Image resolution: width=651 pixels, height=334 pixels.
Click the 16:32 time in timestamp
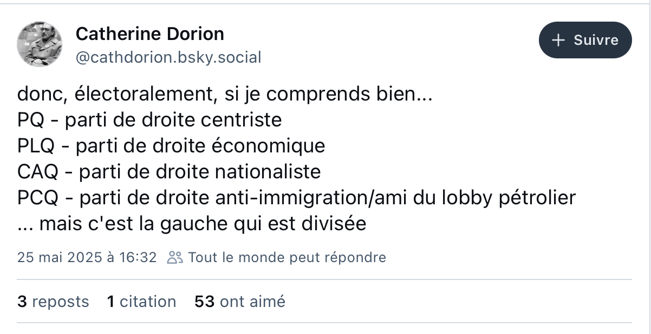pyautogui.click(x=140, y=257)
